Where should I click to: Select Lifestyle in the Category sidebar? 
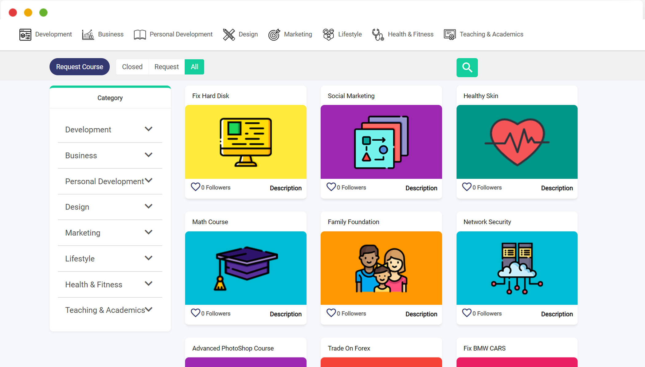[80, 259]
